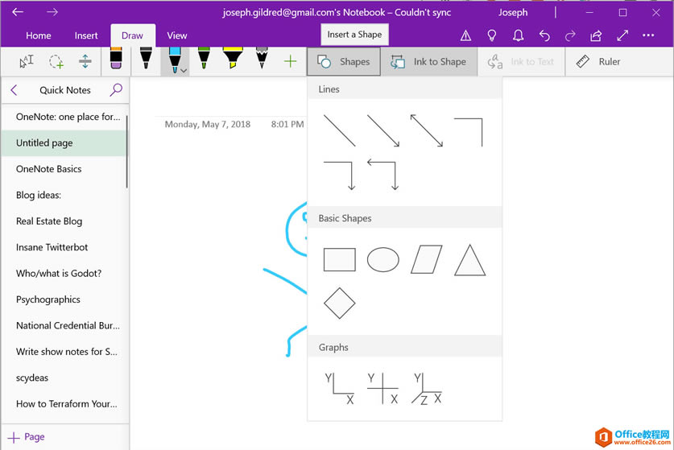Go forward with the right arrow

[52, 12]
